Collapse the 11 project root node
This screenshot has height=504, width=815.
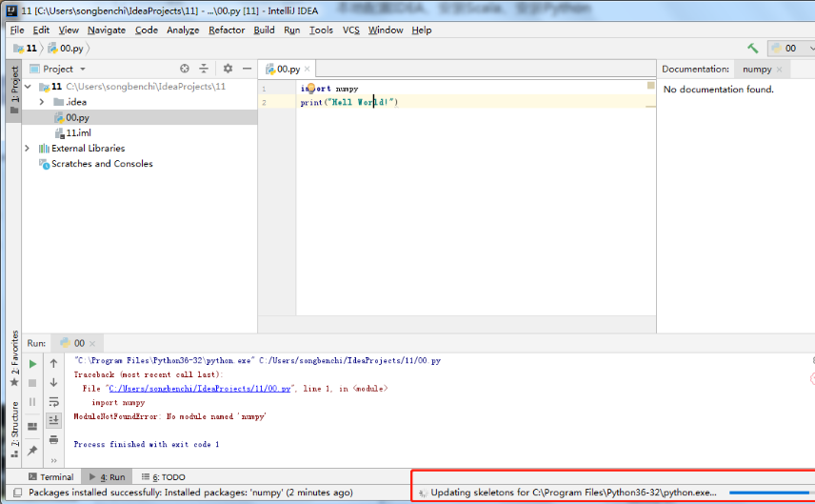tap(28, 87)
